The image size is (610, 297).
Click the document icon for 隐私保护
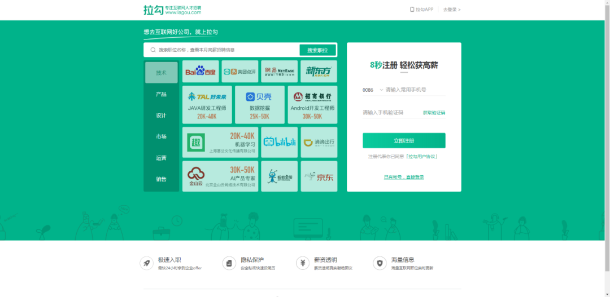[x=229, y=263]
